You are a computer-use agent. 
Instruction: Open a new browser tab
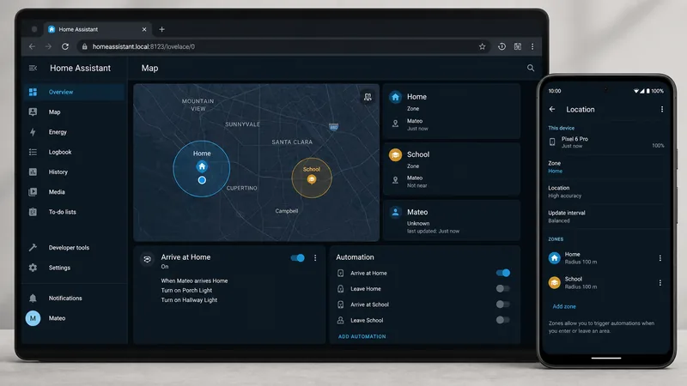click(x=161, y=29)
